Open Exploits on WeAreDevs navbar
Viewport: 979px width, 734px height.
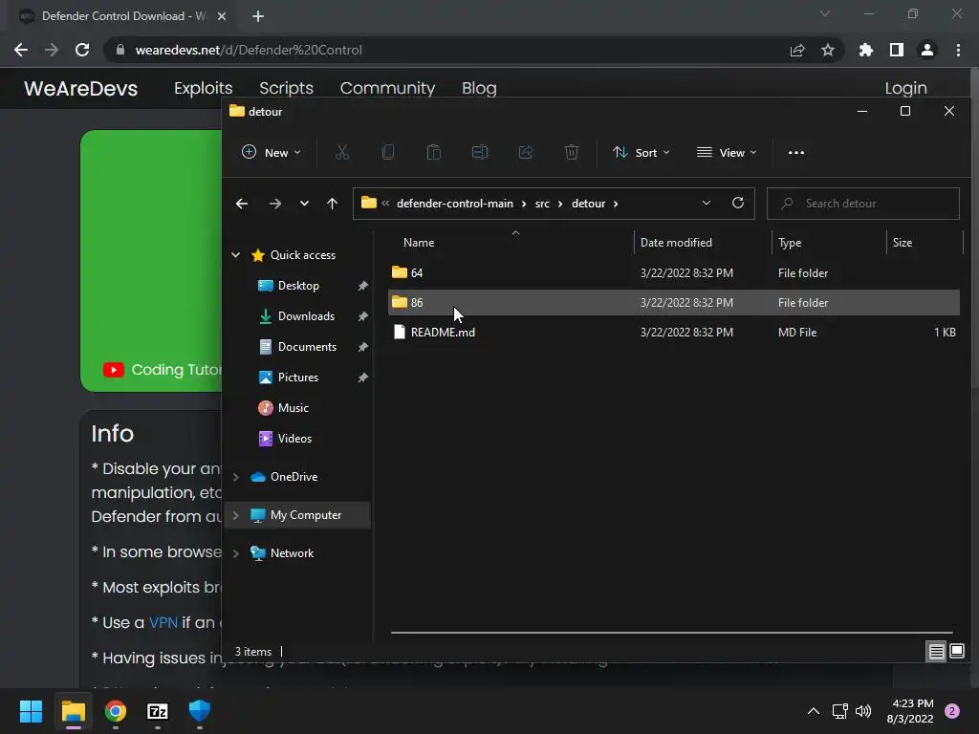pyautogui.click(x=203, y=88)
